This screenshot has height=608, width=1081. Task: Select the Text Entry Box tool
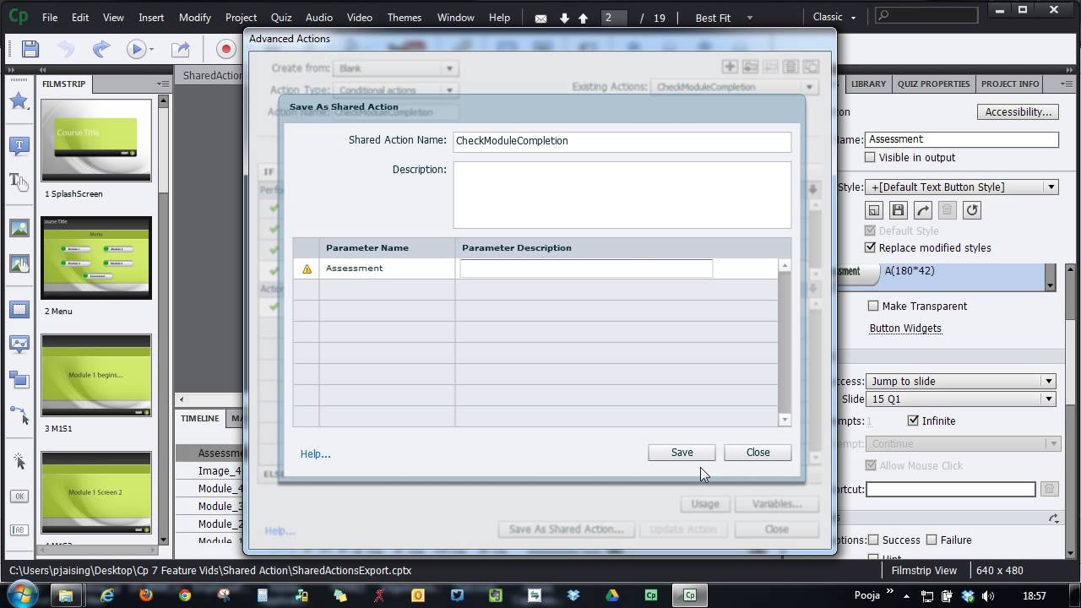click(x=19, y=529)
